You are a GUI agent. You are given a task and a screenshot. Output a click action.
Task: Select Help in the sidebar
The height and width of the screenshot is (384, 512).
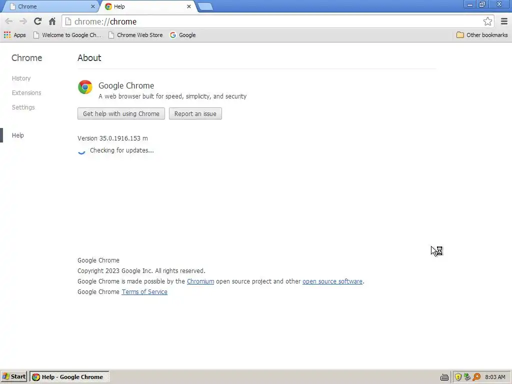(17, 135)
